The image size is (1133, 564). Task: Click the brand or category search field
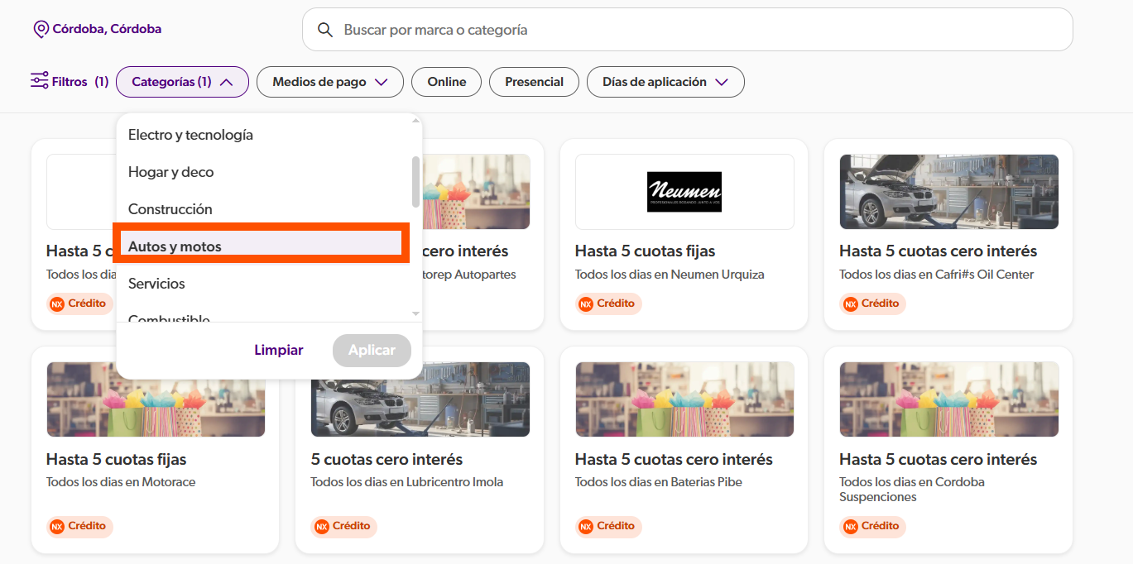click(687, 30)
